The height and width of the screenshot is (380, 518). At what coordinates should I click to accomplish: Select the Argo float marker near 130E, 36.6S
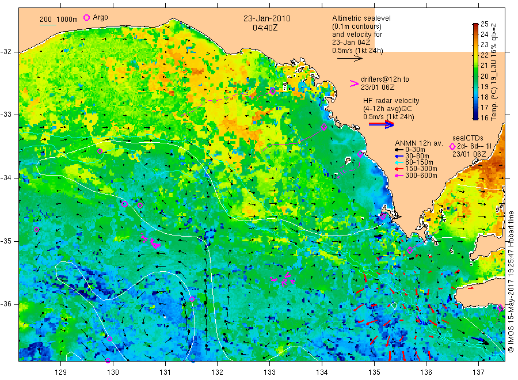tap(110, 339)
